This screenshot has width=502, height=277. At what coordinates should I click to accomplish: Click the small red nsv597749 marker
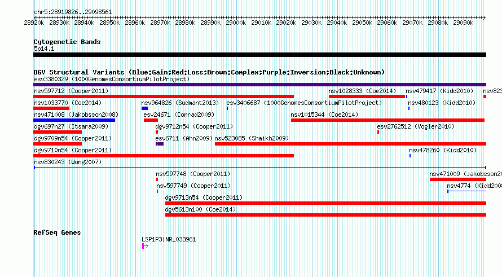(157, 191)
